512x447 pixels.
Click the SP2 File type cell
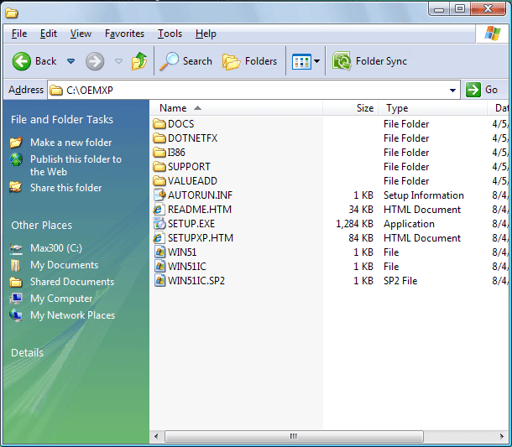400,281
